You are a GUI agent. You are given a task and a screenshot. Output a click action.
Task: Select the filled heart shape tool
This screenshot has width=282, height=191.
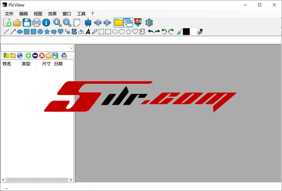point(61,32)
